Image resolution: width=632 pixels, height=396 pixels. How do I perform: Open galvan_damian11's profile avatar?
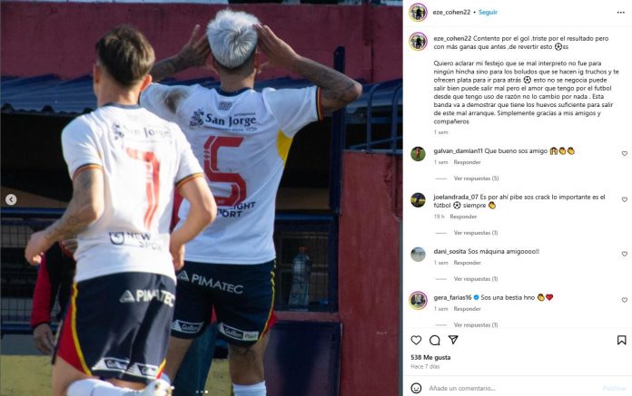(418, 153)
